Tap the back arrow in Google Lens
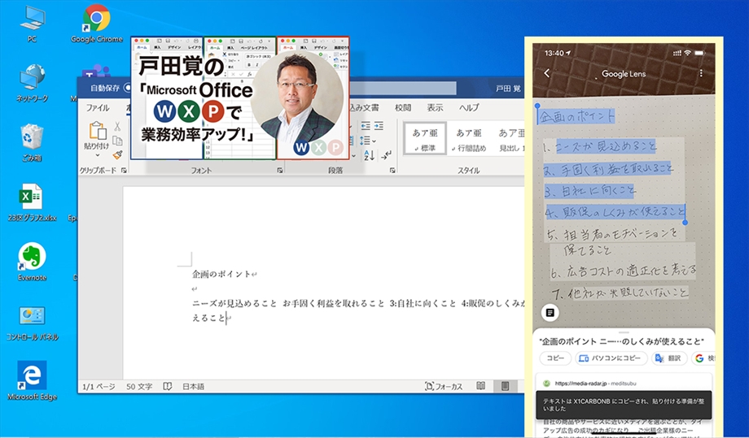 pos(547,73)
